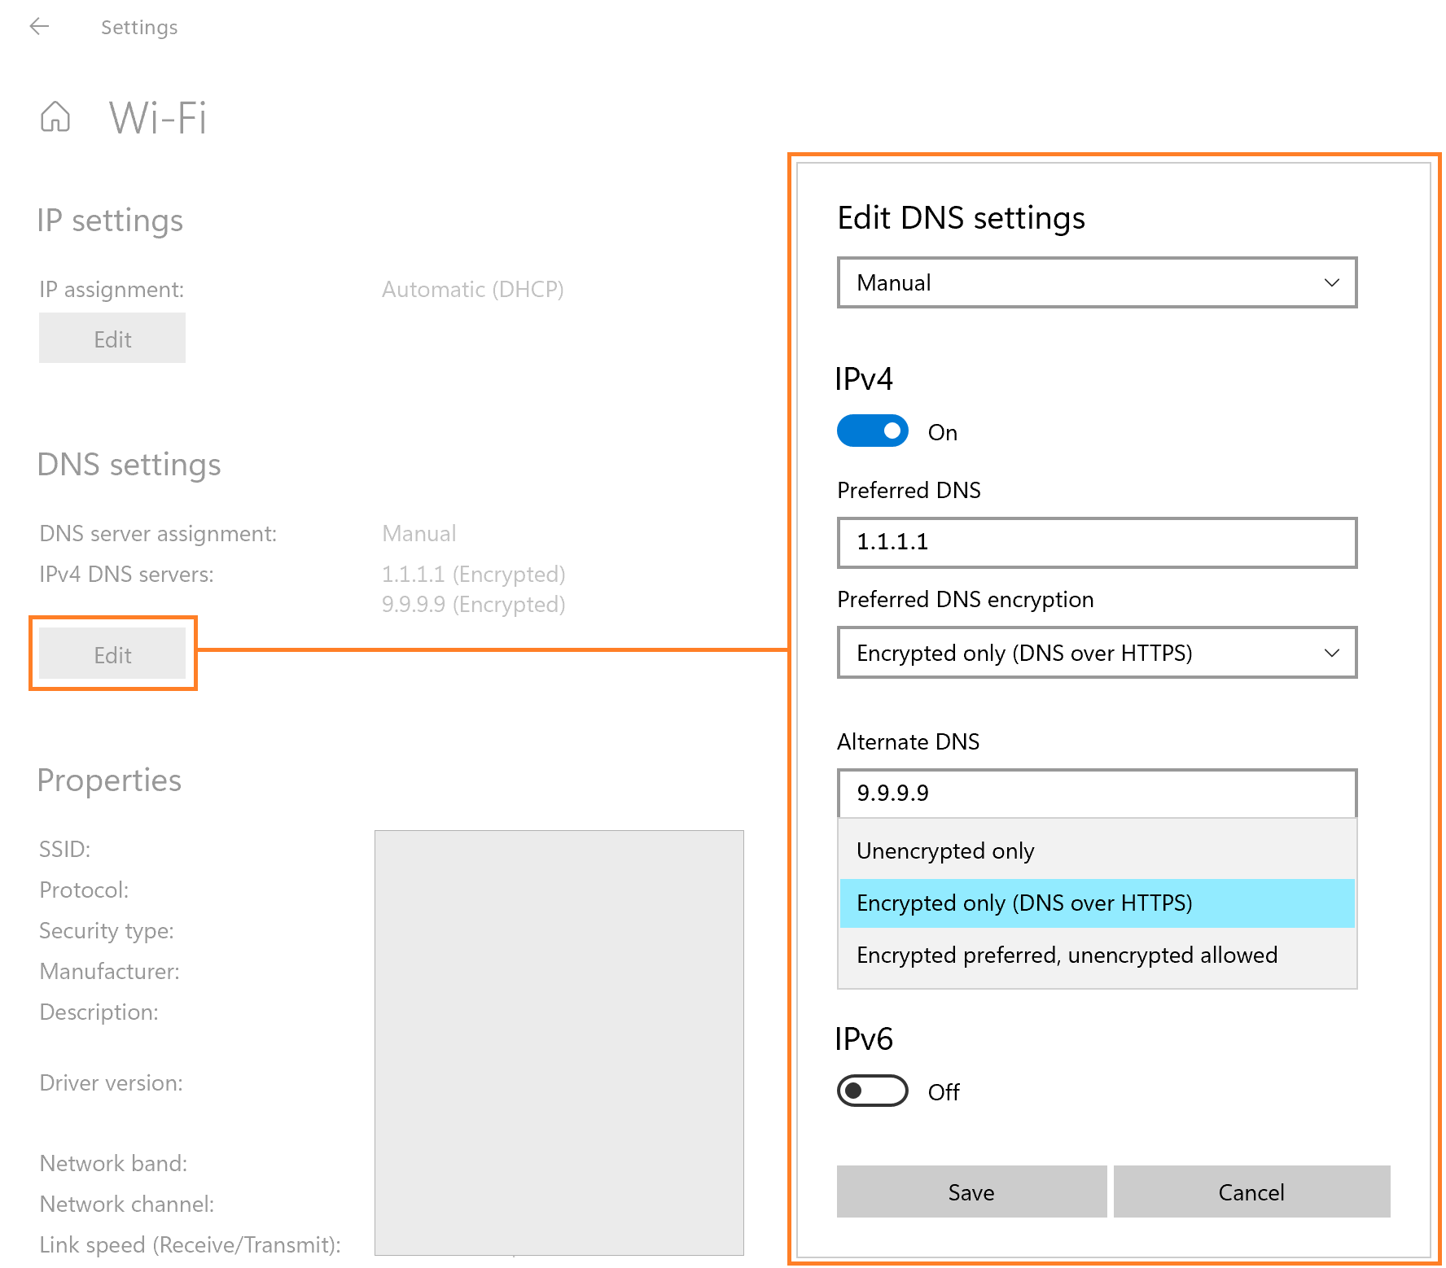Turn on the IPv6 toggle
The image size is (1446, 1268).
[872, 1091]
